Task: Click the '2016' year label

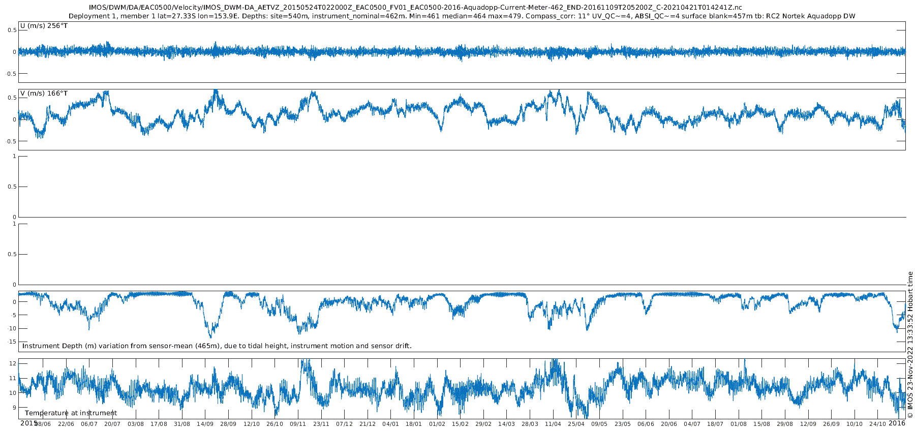Action: tap(897, 423)
